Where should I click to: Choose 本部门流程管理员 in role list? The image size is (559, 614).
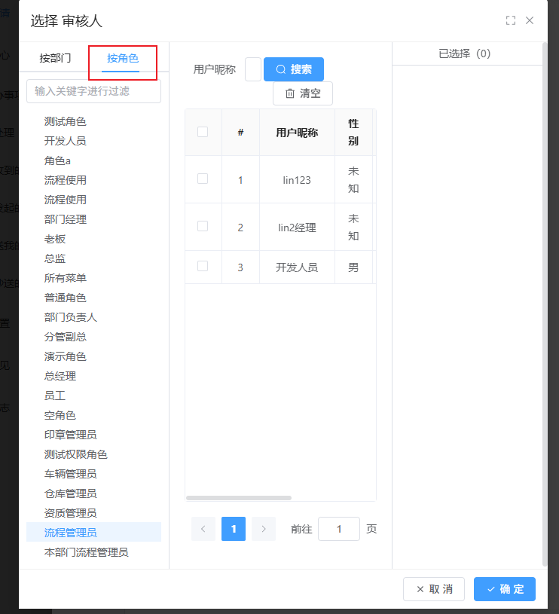tap(87, 552)
